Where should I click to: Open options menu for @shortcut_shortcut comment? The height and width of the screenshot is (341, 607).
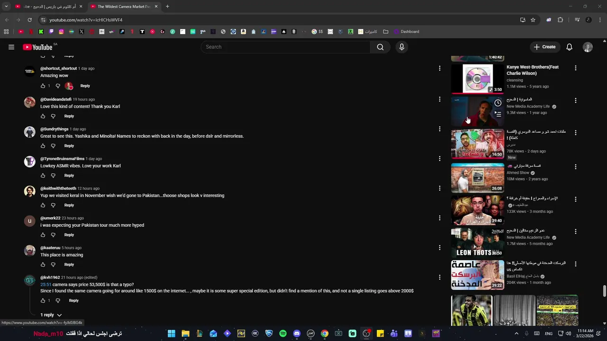(x=440, y=69)
